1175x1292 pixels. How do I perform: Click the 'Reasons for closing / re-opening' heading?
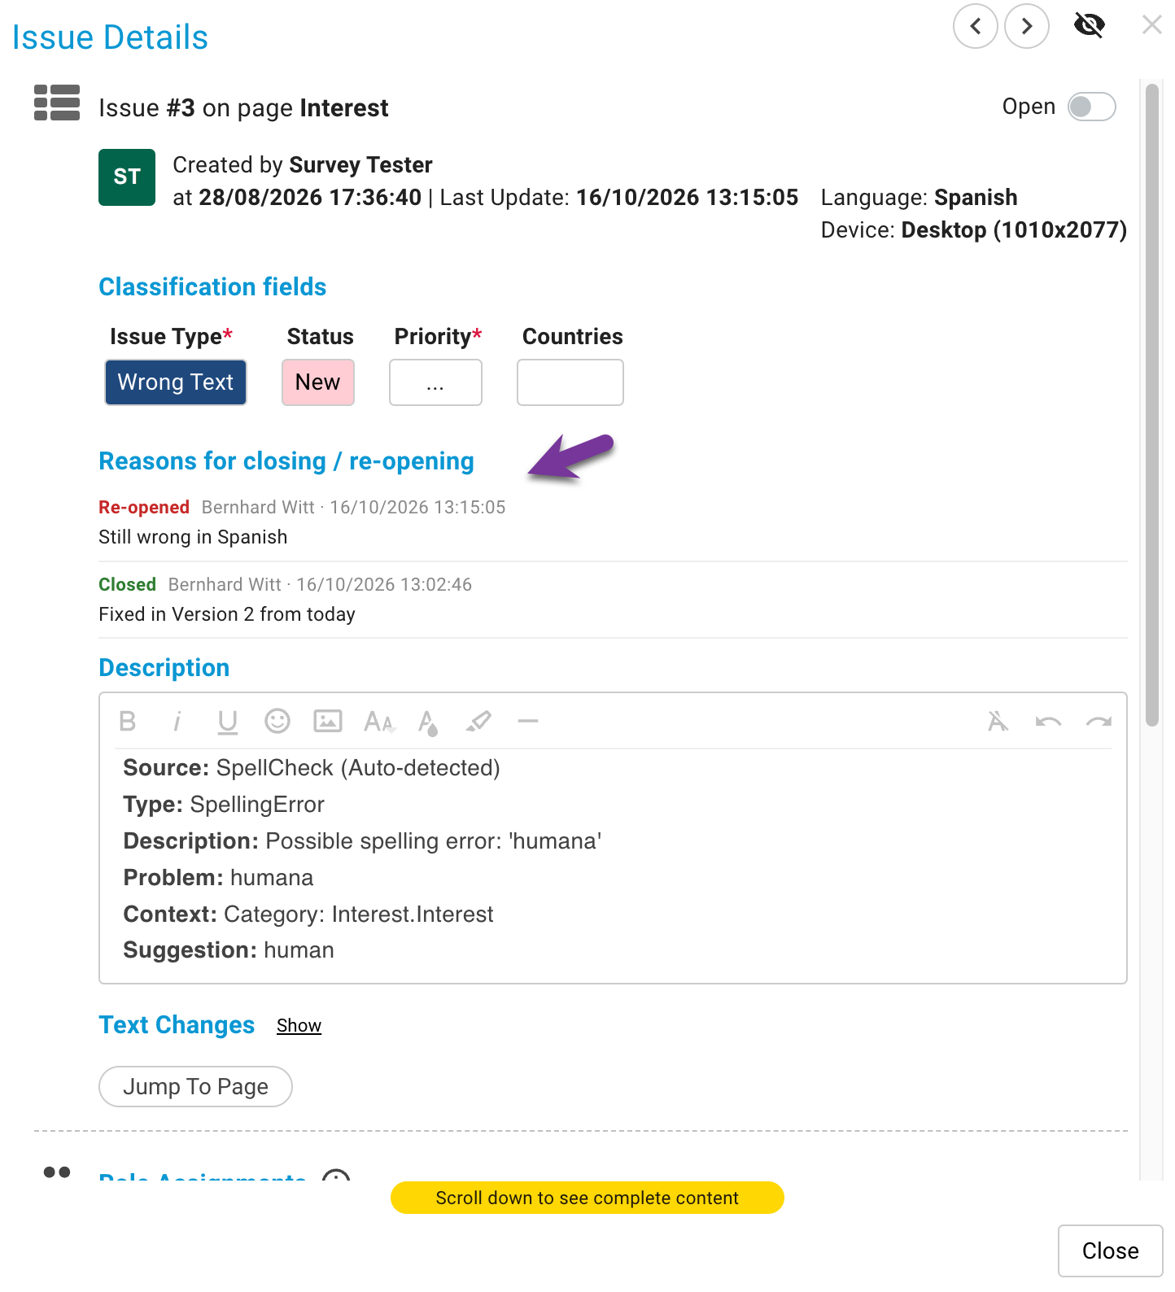pos(286,461)
